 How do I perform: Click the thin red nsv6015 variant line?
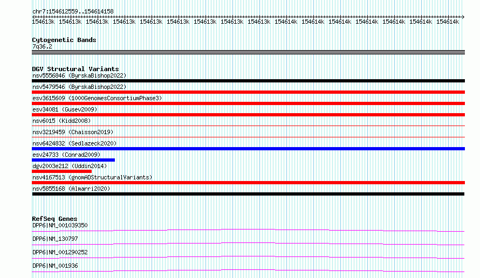248,126
